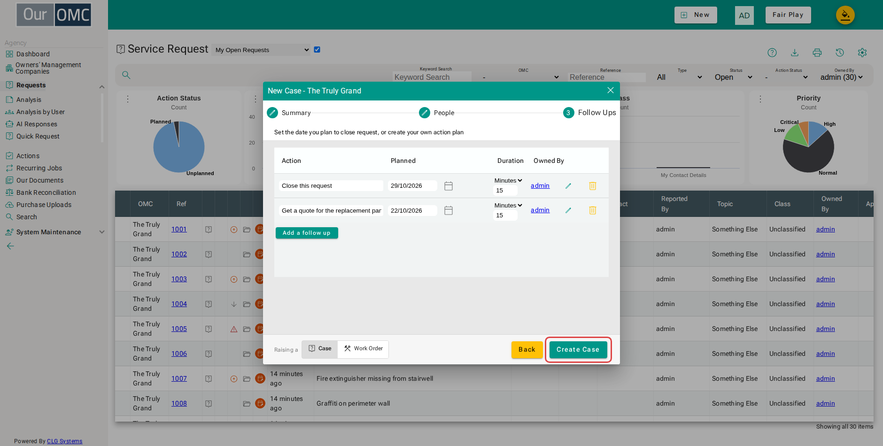The width and height of the screenshot is (883, 446).
Task: Click the New button in header
Action: (x=696, y=15)
